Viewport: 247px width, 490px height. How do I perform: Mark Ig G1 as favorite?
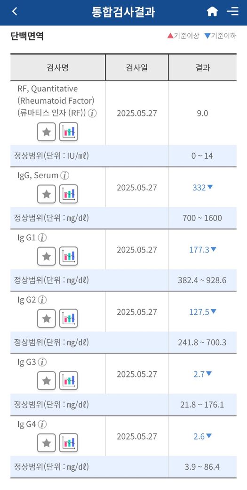pyautogui.click(x=47, y=256)
